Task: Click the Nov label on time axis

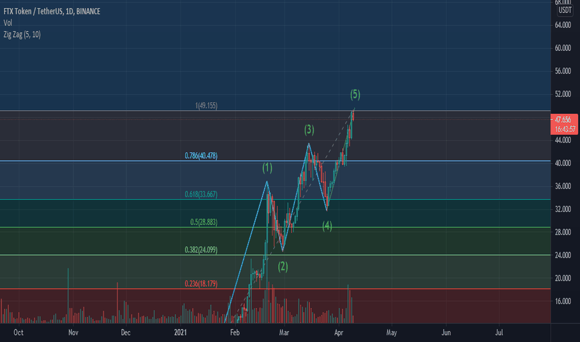Action: pyautogui.click(x=73, y=333)
